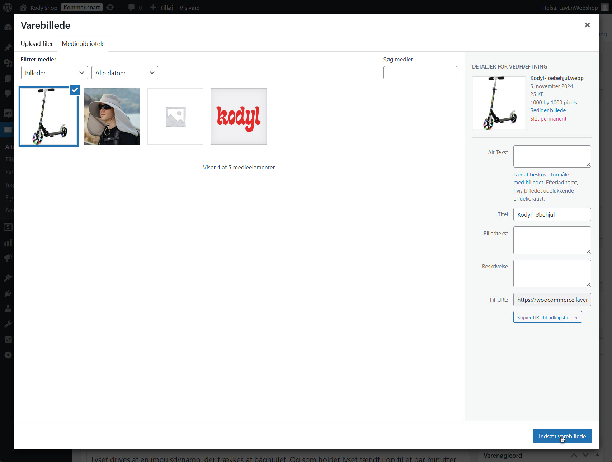This screenshot has height=462, width=612.
Task: Click the comments bubble icon in the top bar
Action: click(131, 7)
